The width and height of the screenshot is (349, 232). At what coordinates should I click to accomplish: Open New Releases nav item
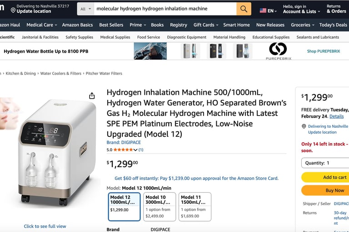270,25
